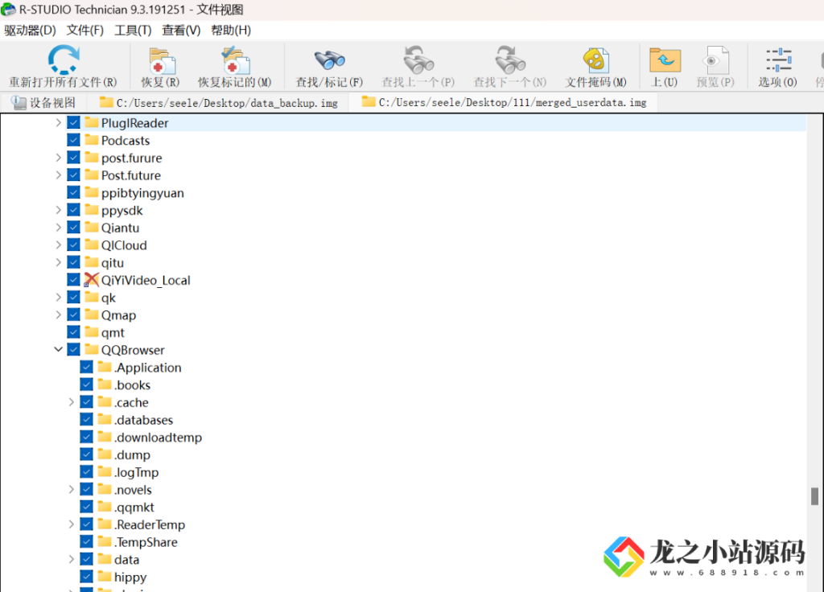The image size is (824, 592).
Task: Click the .TempShare folder icon
Action: 105,541
